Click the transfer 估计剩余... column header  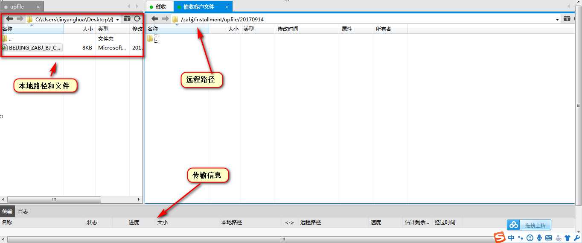(417, 223)
